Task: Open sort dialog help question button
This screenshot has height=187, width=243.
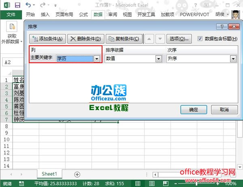Action: tap(222, 27)
